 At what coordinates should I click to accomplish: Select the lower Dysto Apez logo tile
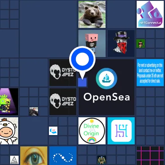tap(63, 102)
